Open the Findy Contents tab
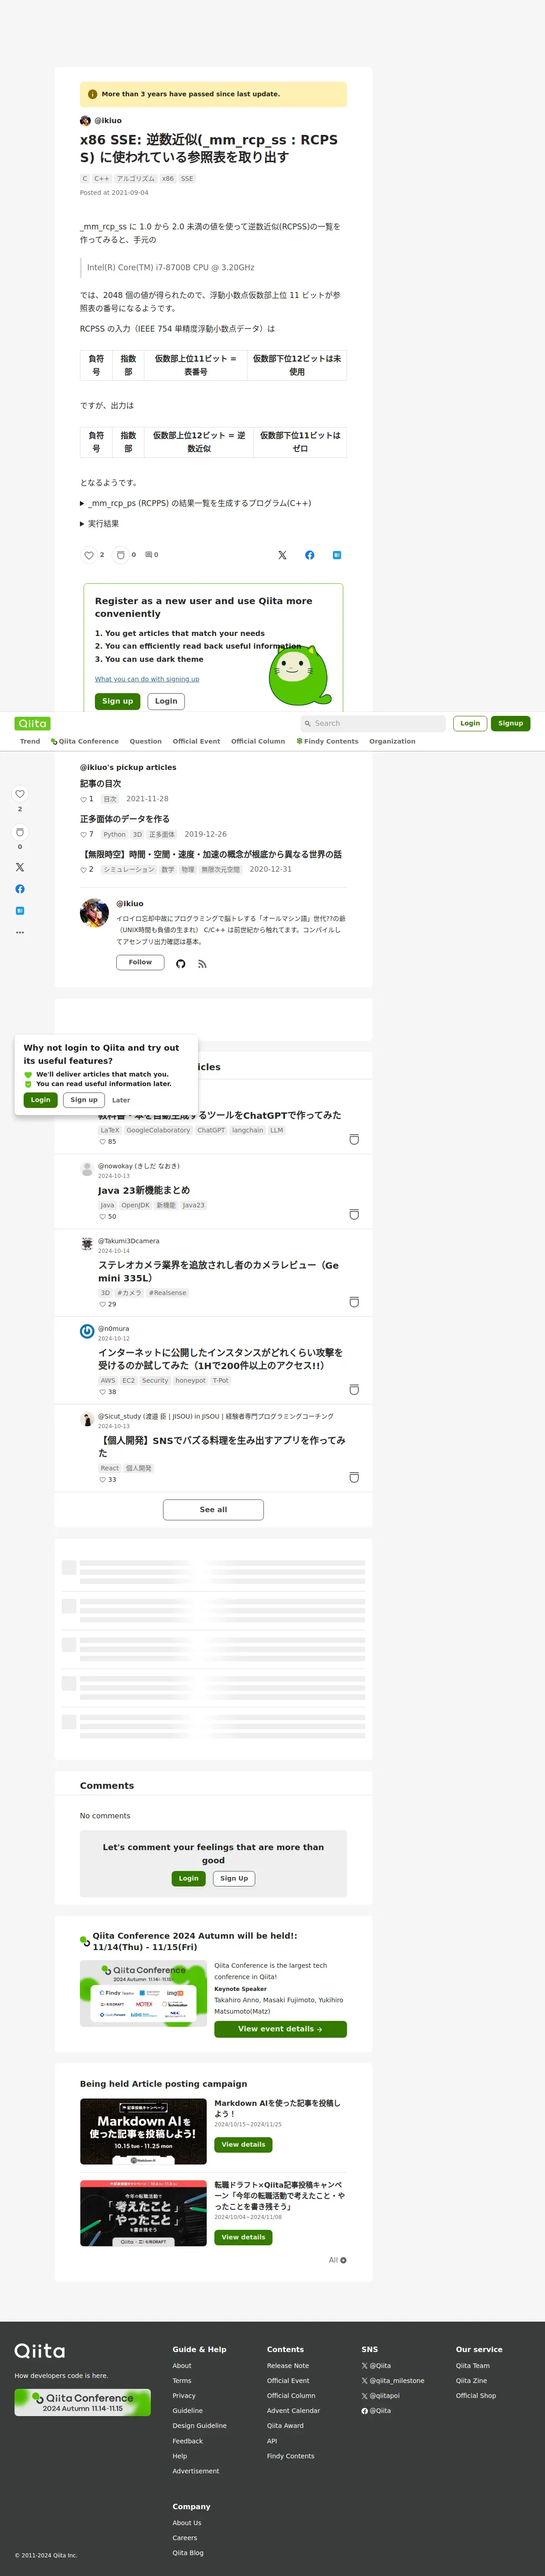Image resolution: width=545 pixels, height=2576 pixels. [328, 742]
